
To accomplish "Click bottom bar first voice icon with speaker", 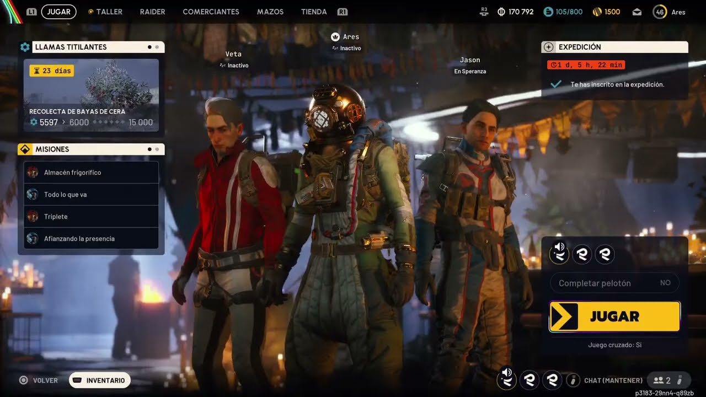I will (x=507, y=379).
